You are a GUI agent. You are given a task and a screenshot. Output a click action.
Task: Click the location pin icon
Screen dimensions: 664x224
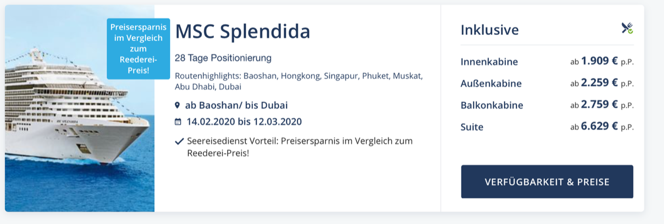[x=177, y=105]
